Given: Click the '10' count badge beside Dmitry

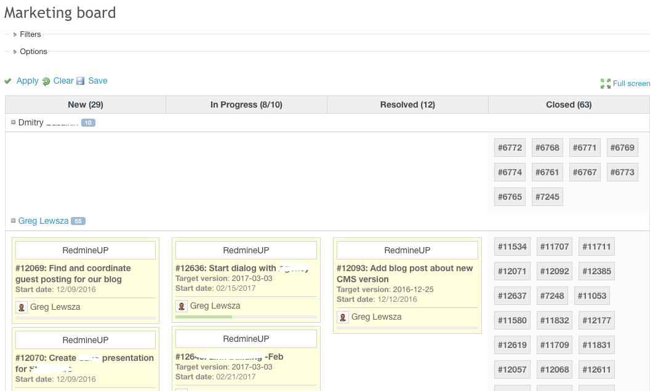Looking at the screenshot, I should point(87,122).
